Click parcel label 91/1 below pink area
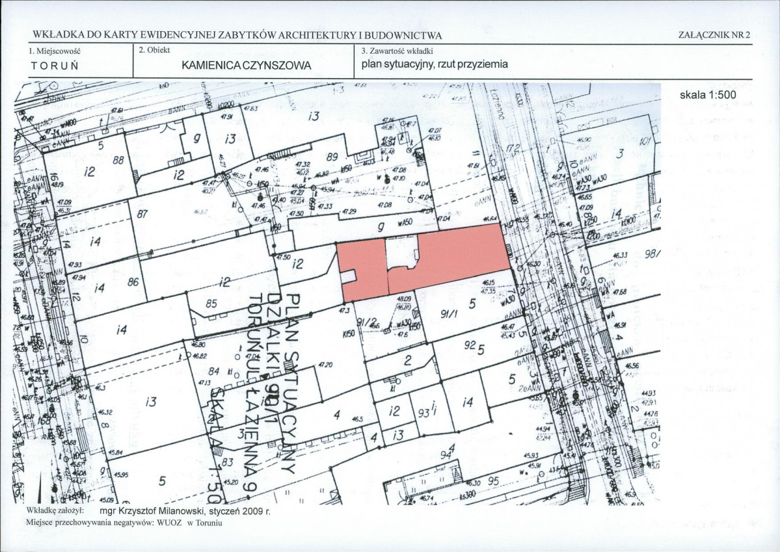 click(x=450, y=313)
